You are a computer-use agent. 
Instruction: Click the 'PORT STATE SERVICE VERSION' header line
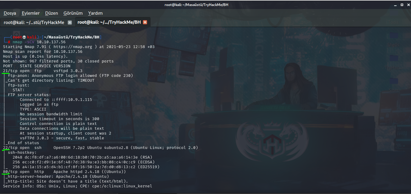tap(37, 66)
